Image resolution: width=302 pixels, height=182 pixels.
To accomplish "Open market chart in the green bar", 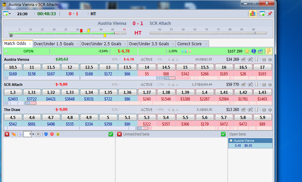I will pyautogui.click(x=260, y=51).
